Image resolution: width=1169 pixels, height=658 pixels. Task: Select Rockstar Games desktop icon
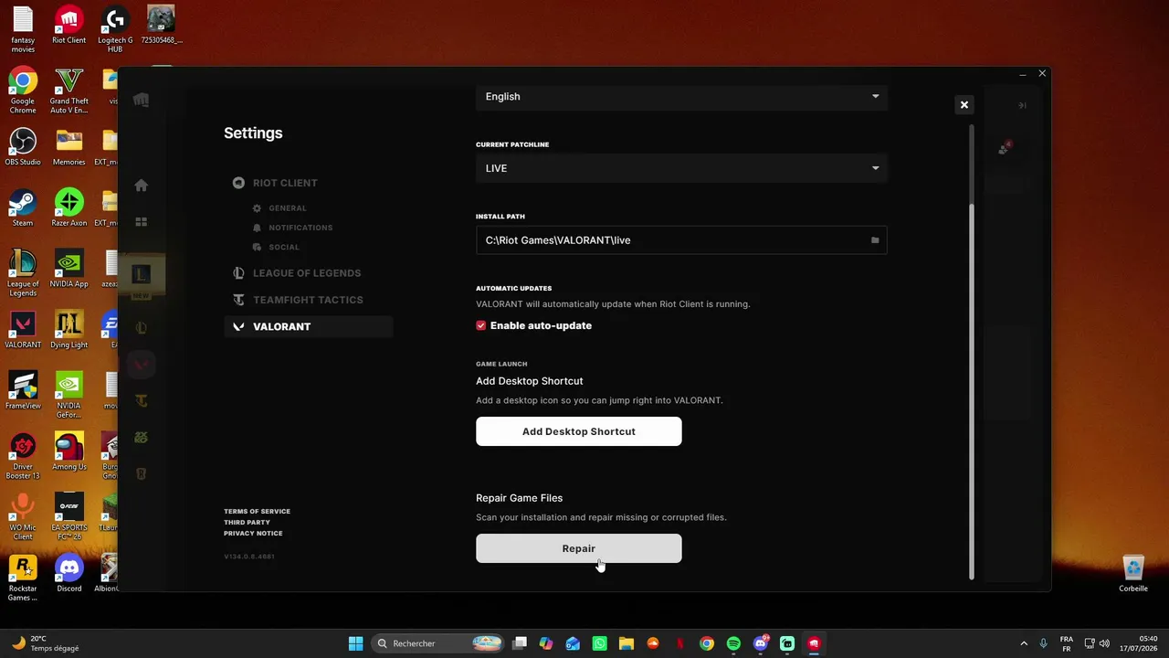(23, 578)
